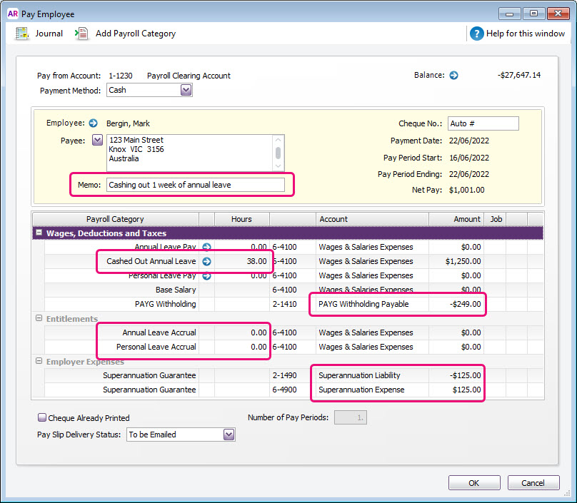This screenshot has height=503, width=577.
Task: Click arrow next to Personal Leave Pay
Action: pyautogui.click(x=207, y=275)
